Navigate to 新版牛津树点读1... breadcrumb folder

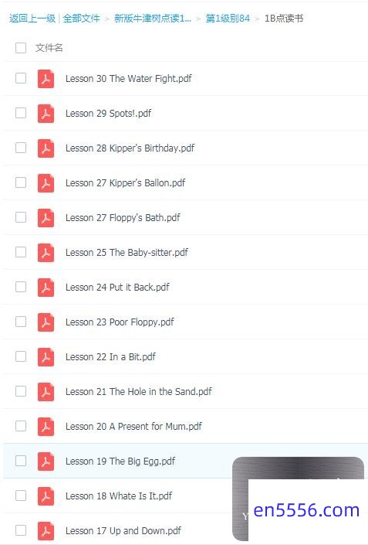[153, 18]
